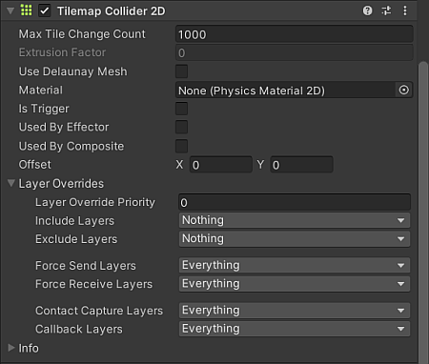
Task: Click the Material label
Action: (x=41, y=91)
